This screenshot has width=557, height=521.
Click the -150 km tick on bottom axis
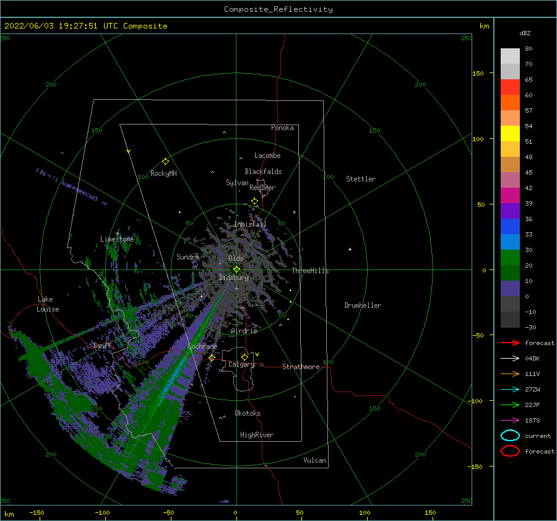pyautogui.click(x=37, y=512)
